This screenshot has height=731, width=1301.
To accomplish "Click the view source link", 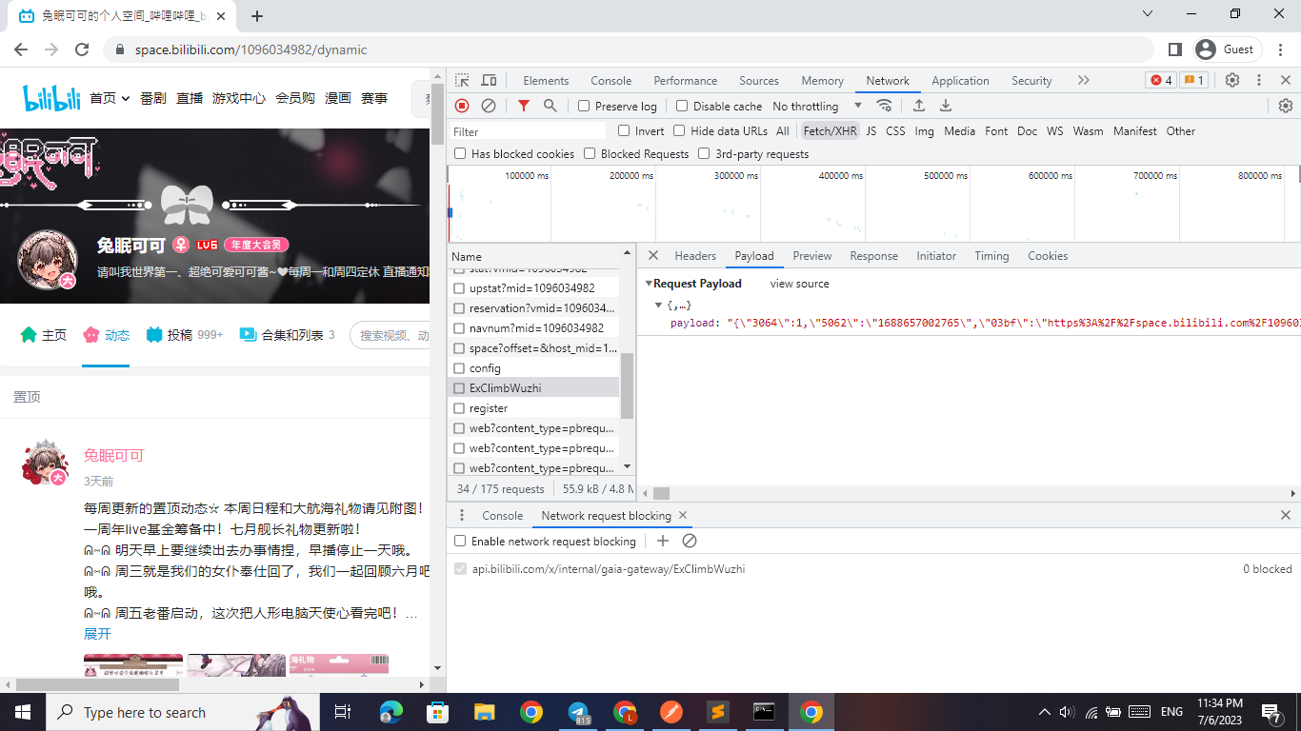I will (799, 283).
